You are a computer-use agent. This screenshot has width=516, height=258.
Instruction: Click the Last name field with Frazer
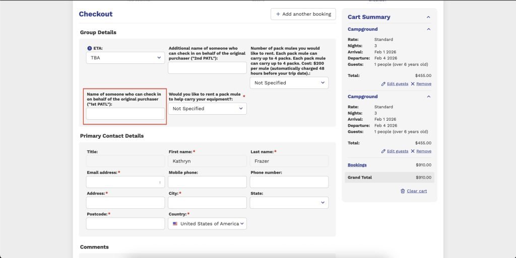tap(289, 161)
